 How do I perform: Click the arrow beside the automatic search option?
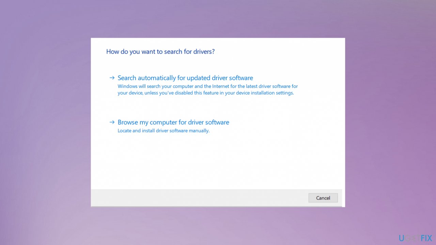(x=112, y=78)
